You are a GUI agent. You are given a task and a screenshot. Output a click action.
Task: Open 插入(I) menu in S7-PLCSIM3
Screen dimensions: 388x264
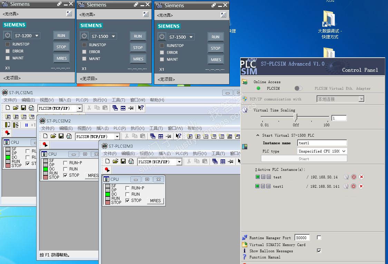[x=165, y=154]
